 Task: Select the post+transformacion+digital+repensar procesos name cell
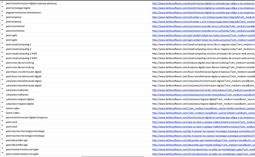31,3
